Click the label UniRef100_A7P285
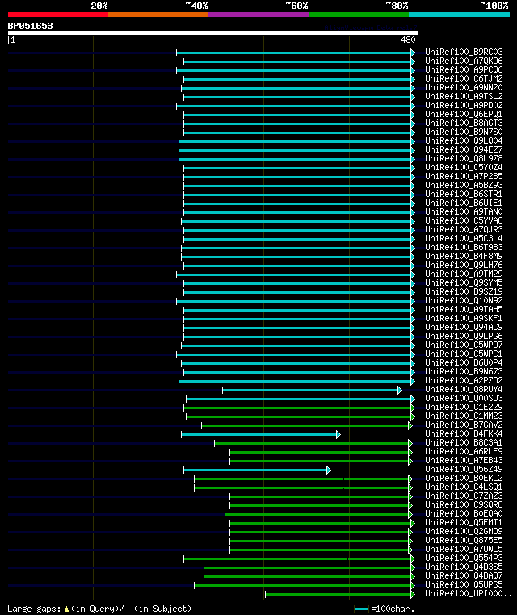Image resolution: width=517 pixels, height=615 pixels. pyautogui.click(x=464, y=176)
